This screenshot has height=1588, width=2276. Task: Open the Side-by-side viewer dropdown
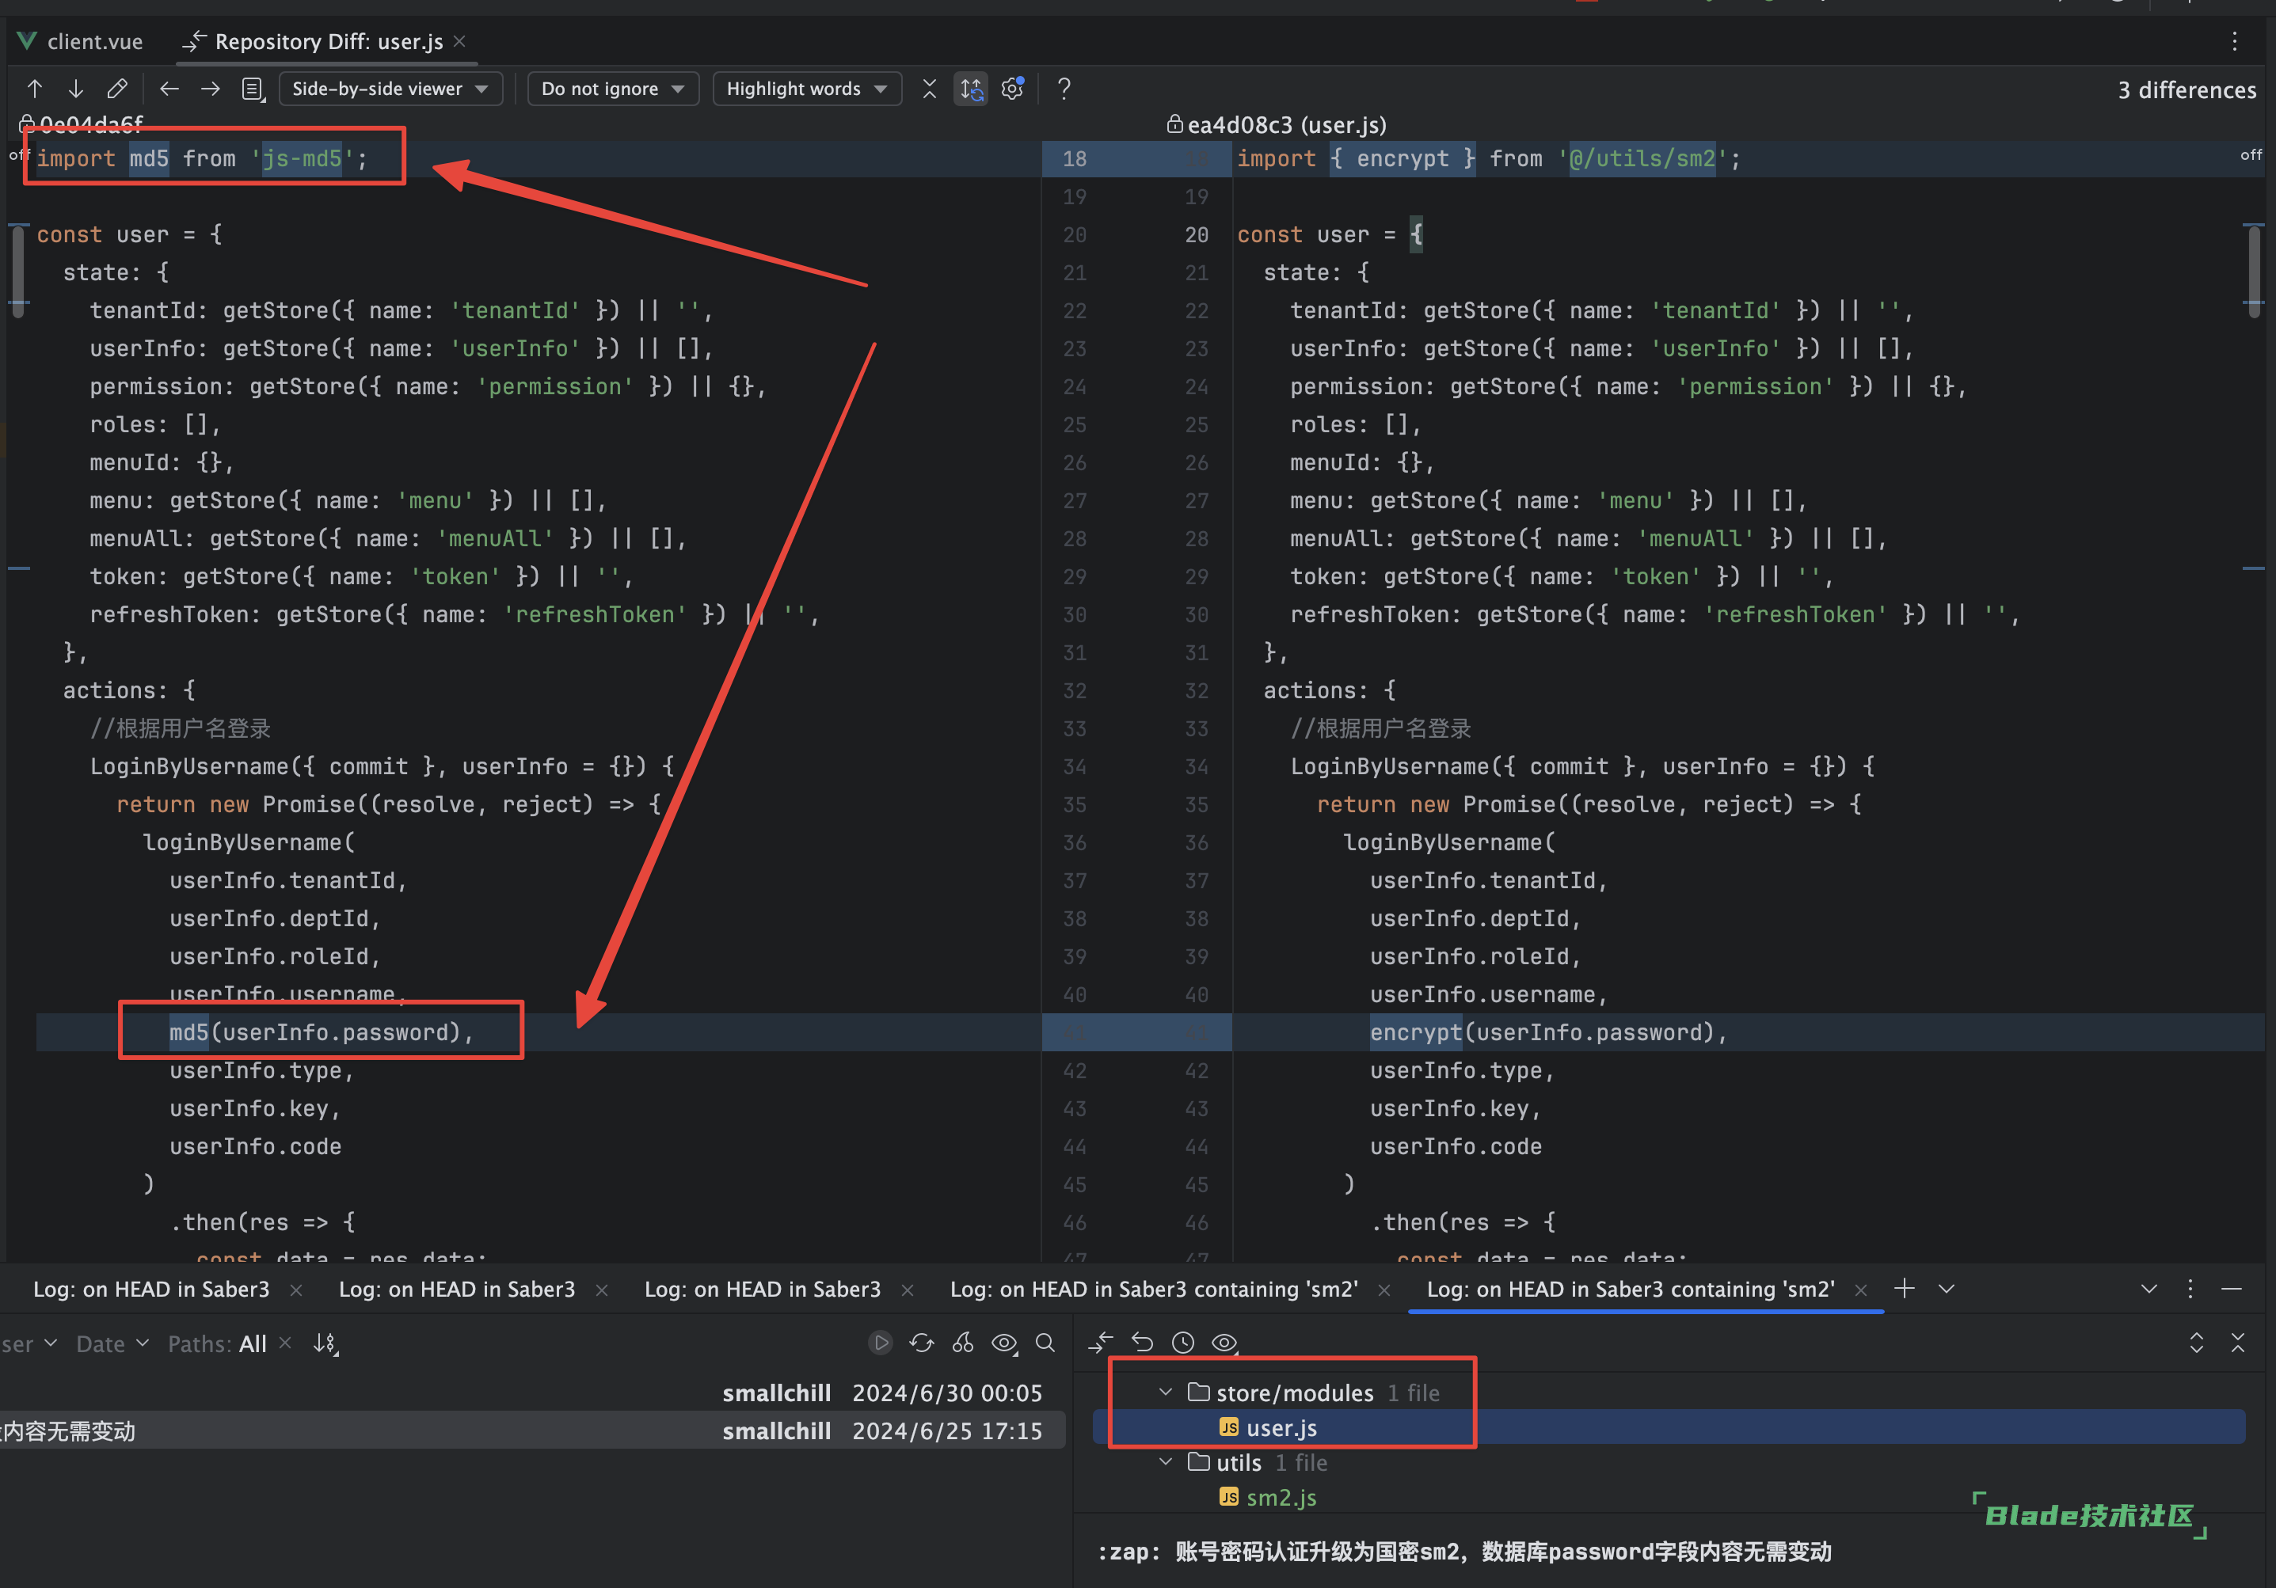(x=390, y=89)
